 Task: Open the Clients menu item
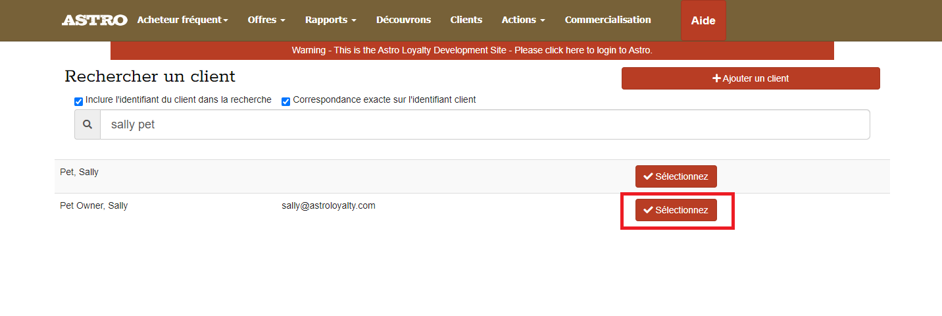tap(466, 20)
